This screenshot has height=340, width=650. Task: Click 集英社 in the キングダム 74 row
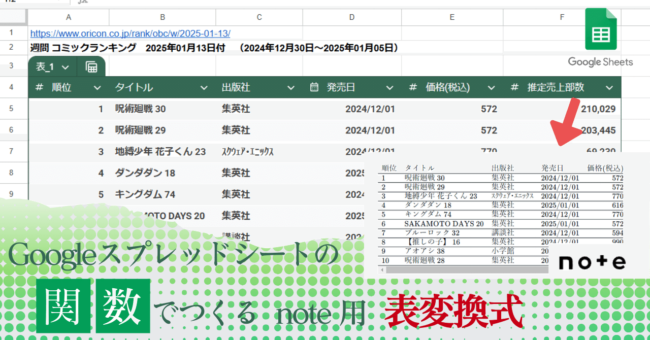point(236,194)
